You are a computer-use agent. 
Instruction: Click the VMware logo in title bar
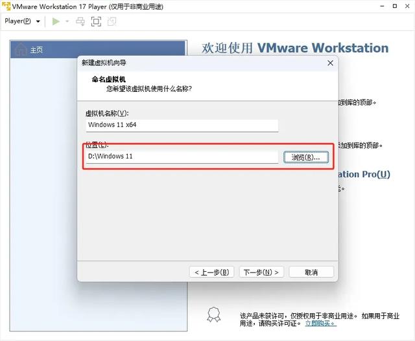[6, 6]
